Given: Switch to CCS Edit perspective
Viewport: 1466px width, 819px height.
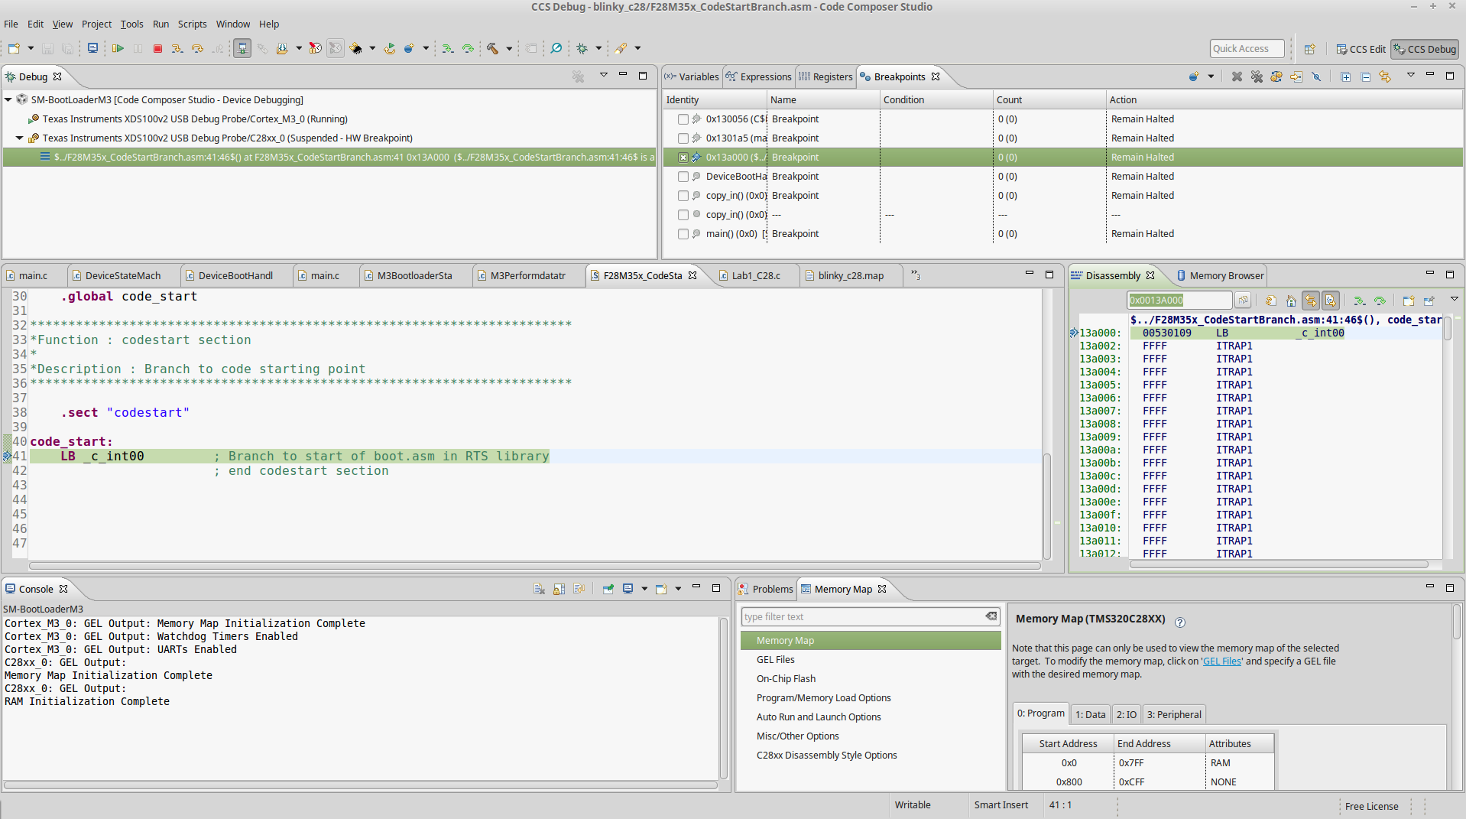Looking at the screenshot, I should pyautogui.click(x=1361, y=49).
